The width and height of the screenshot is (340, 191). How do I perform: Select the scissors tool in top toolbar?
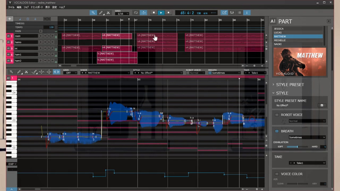click(108, 13)
